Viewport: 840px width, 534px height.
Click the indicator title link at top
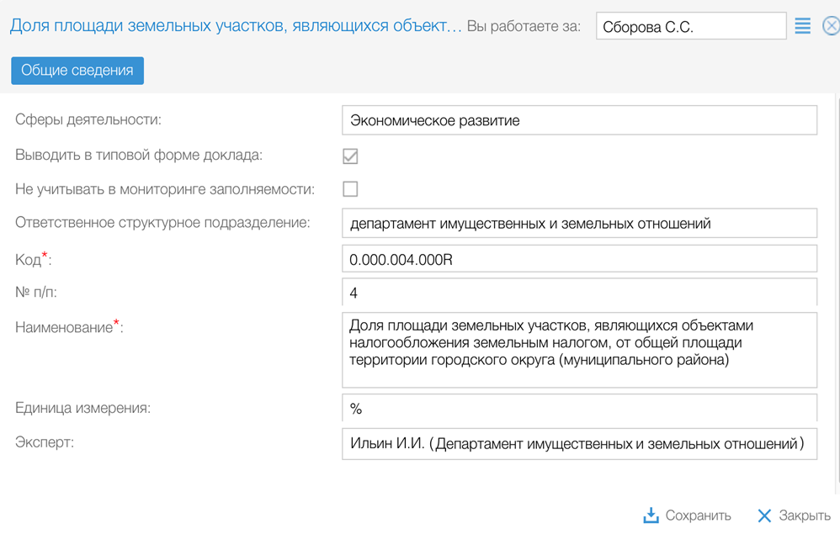236,26
